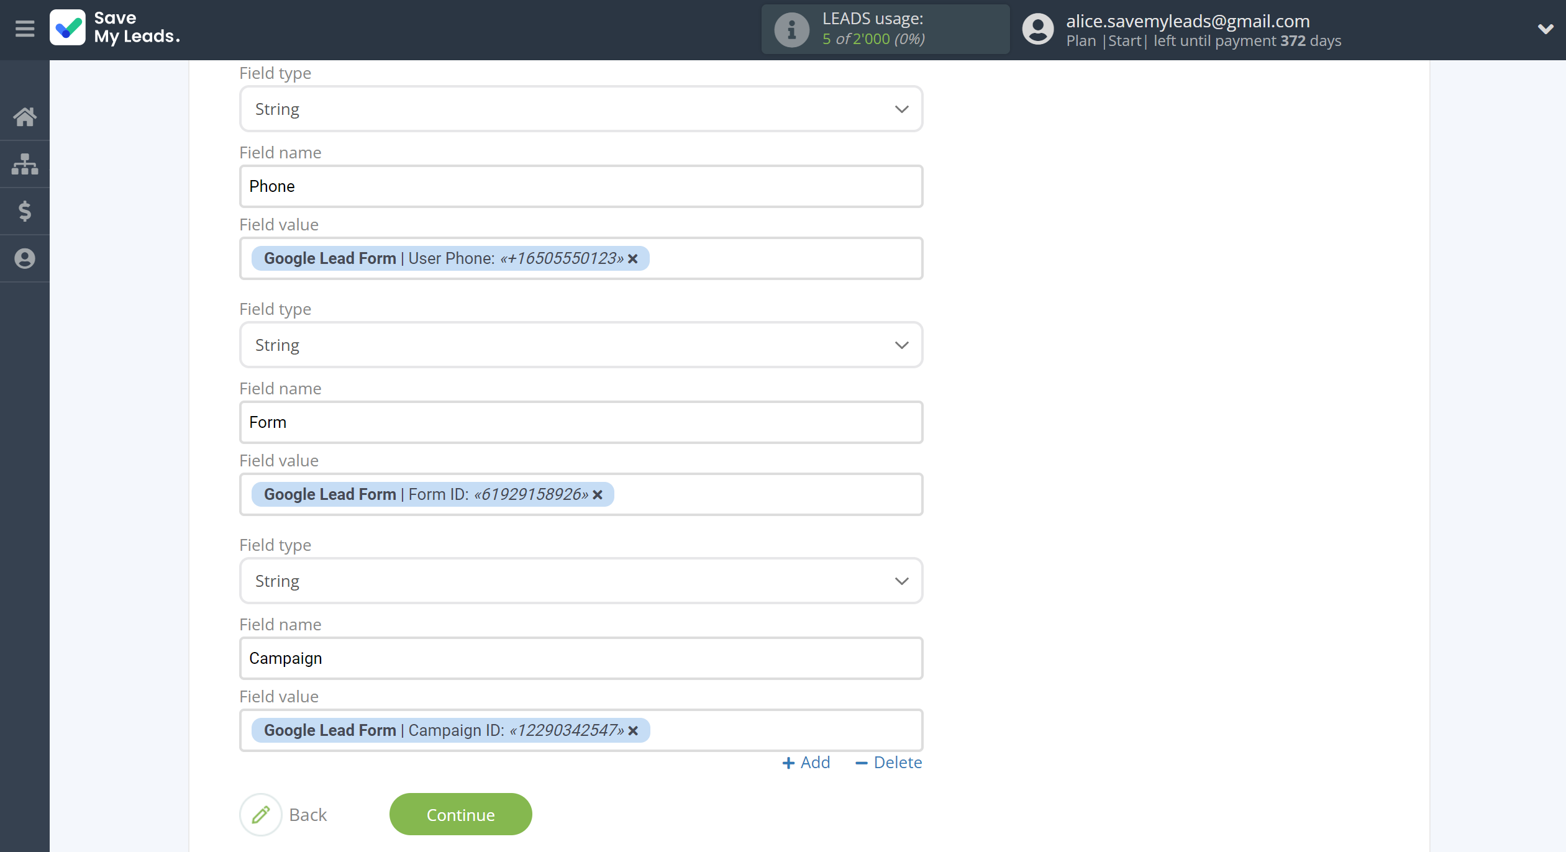This screenshot has height=852, width=1566.
Task: Select the Google Lead Form Campaign ID tag
Action: [450, 730]
